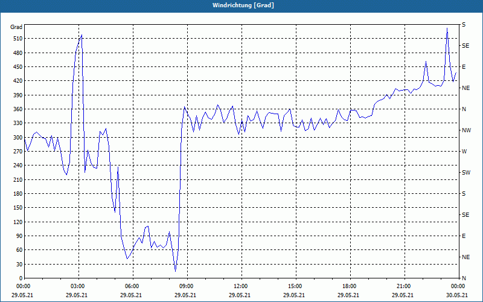Click the 00:00 label above 30.05.21
The height and width of the screenshot is (302, 483).
click(x=458, y=286)
